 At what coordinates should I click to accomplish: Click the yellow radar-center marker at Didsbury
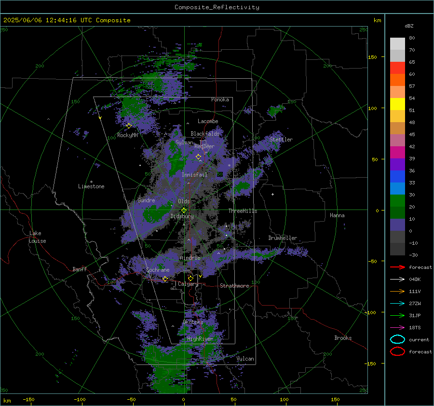coord(184,210)
